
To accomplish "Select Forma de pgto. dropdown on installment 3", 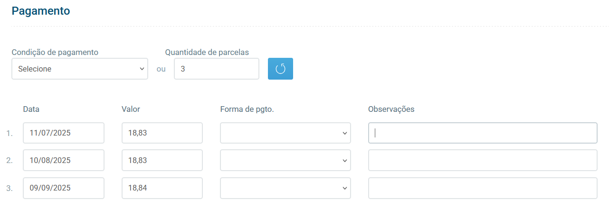I will pyautogui.click(x=285, y=188).
